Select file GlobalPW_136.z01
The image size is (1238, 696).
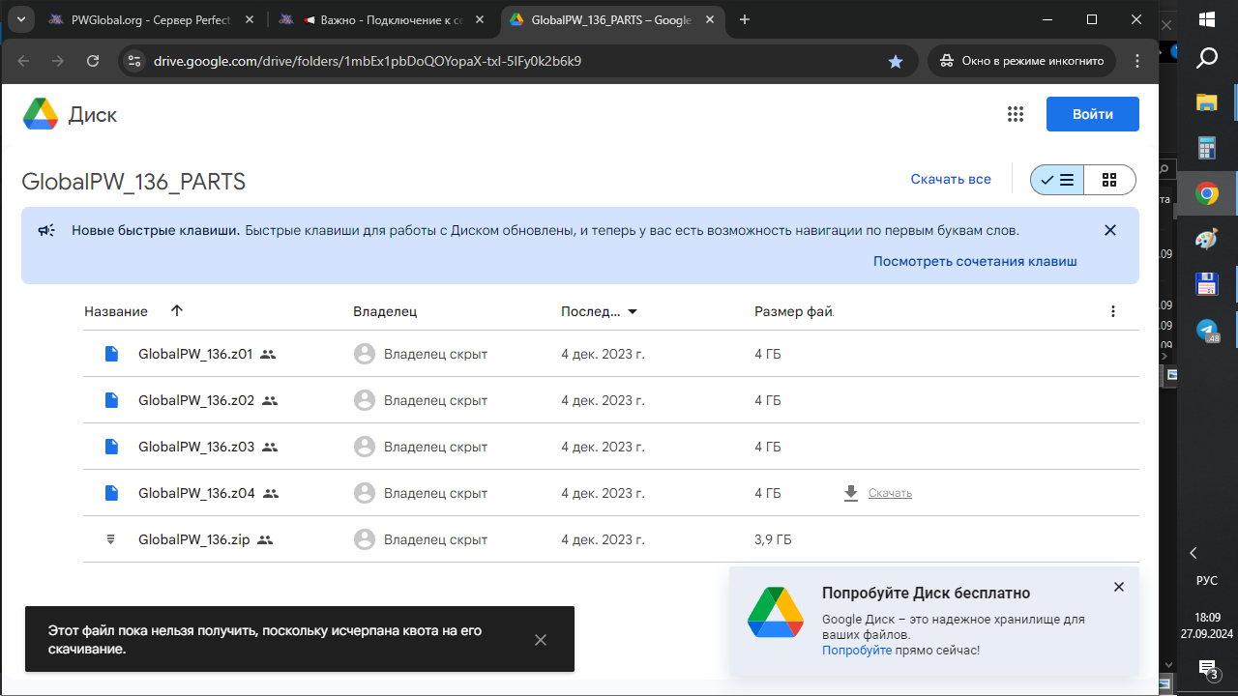click(x=610, y=354)
